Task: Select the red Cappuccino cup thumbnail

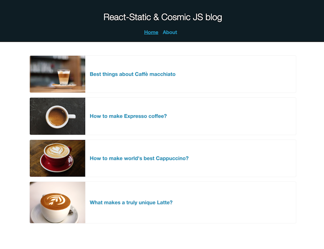Action: (58, 158)
